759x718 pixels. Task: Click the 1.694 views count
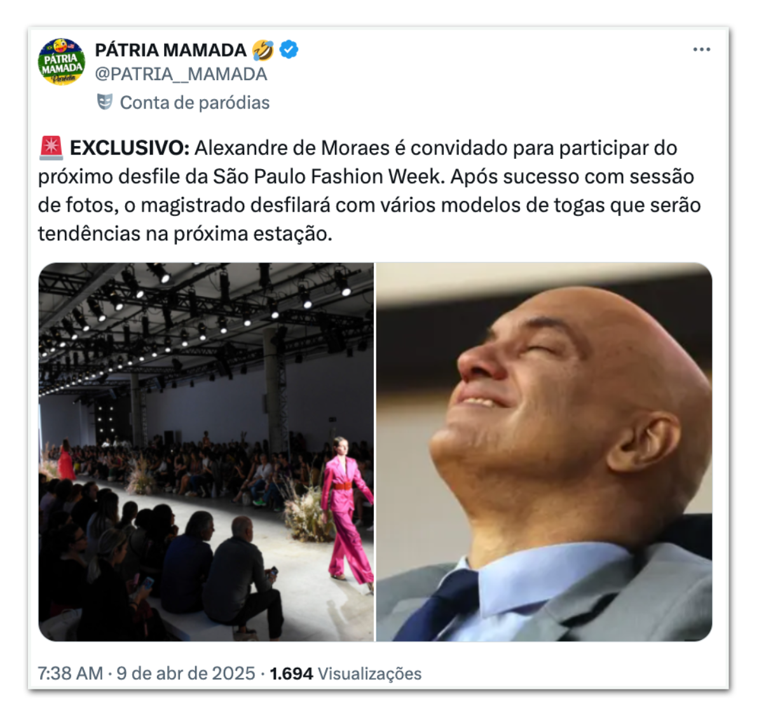[291, 674]
